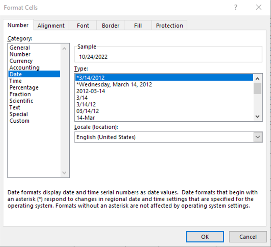Screen dimensions: 271x247
Task: Switch to the Alignment tab
Action: tap(51, 26)
